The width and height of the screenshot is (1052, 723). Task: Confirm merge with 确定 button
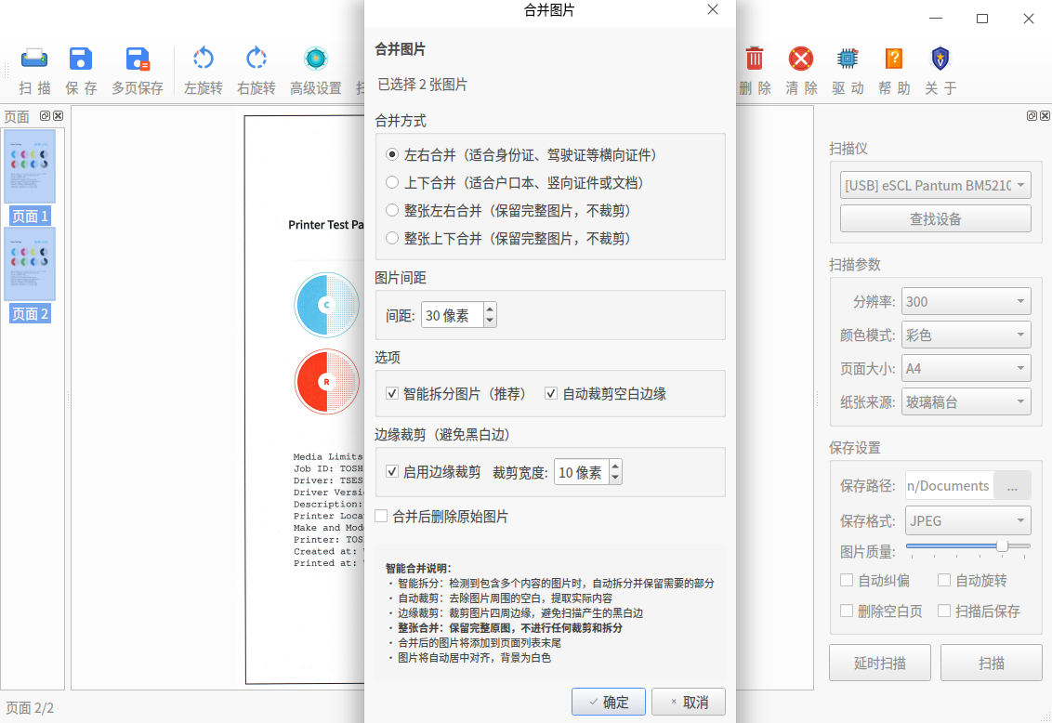pos(609,702)
